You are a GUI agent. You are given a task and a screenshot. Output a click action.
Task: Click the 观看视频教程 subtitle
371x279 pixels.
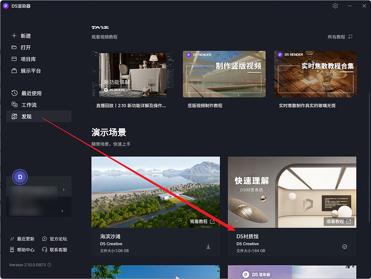click(x=104, y=37)
